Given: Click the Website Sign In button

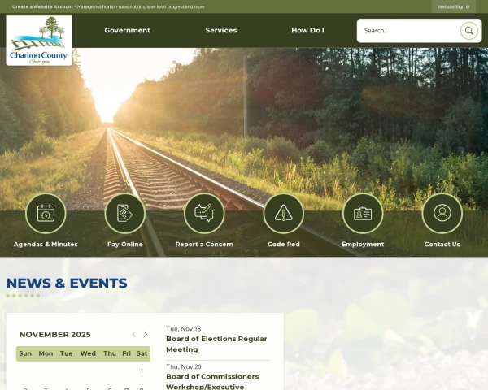Looking at the screenshot, I should pos(454,6).
